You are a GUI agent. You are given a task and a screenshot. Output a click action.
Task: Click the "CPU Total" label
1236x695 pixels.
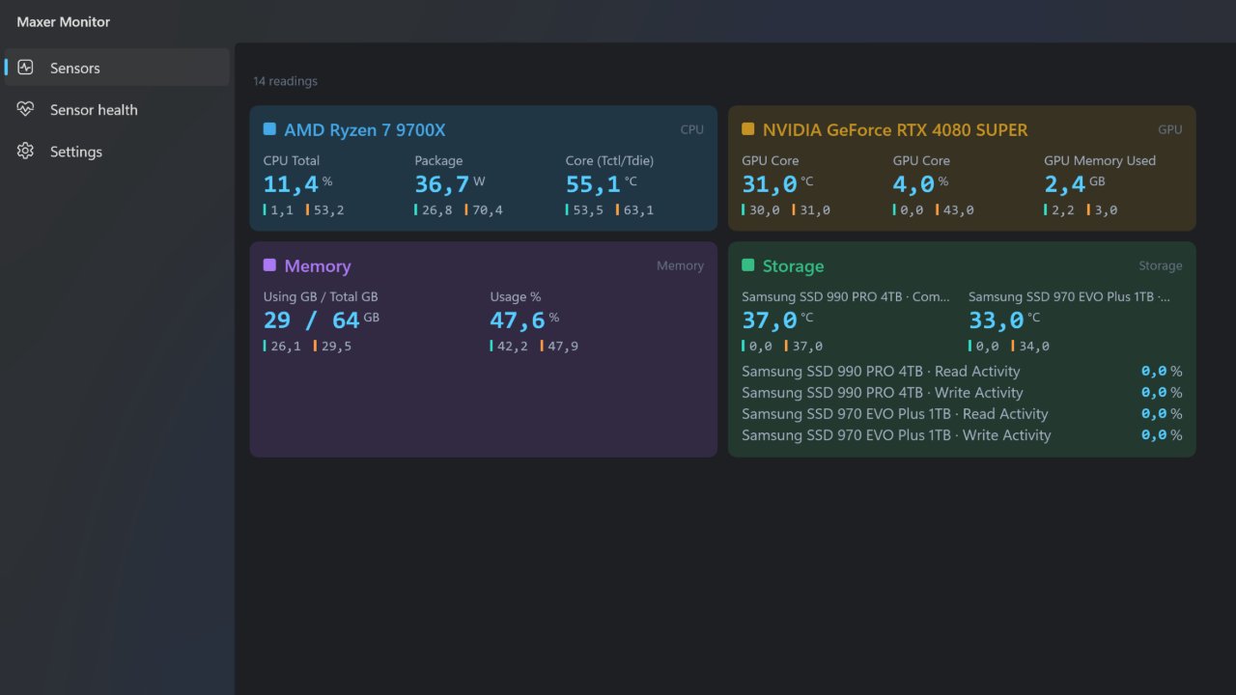[x=292, y=160]
